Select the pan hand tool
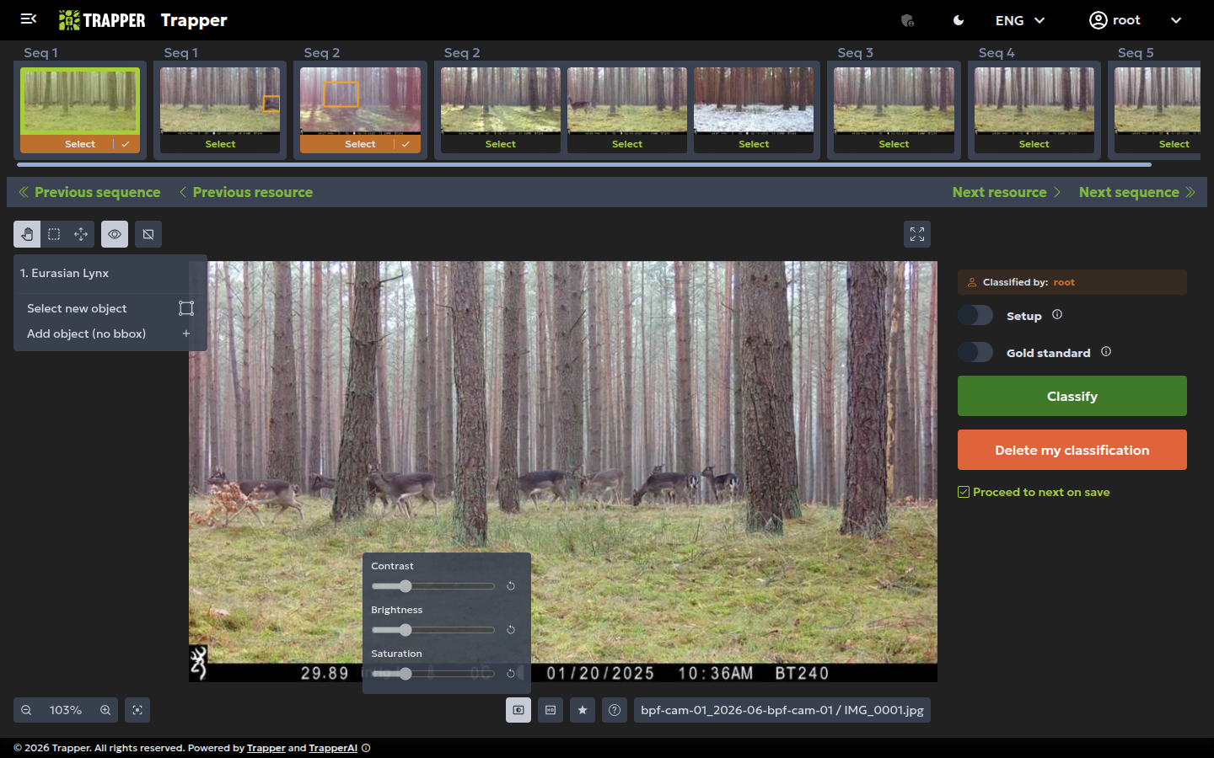Image resolution: width=1214 pixels, height=758 pixels. tap(27, 234)
